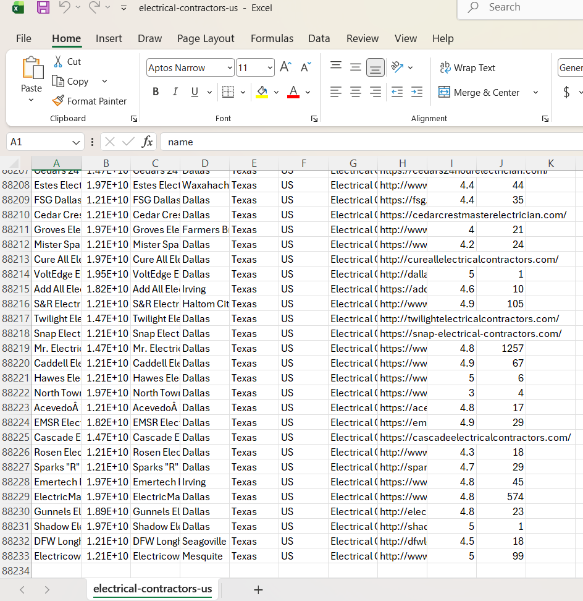Switch to the Review tab
The height and width of the screenshot is (601, 583).
(362, 38)
